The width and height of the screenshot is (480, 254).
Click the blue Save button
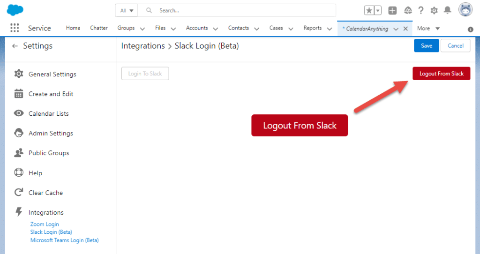[427, 45]
